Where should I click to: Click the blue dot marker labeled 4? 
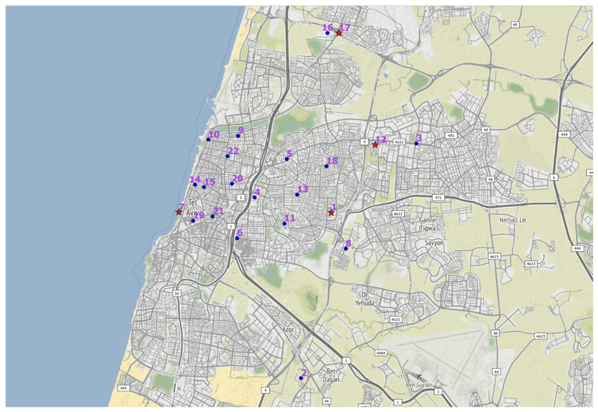(254, 198)
